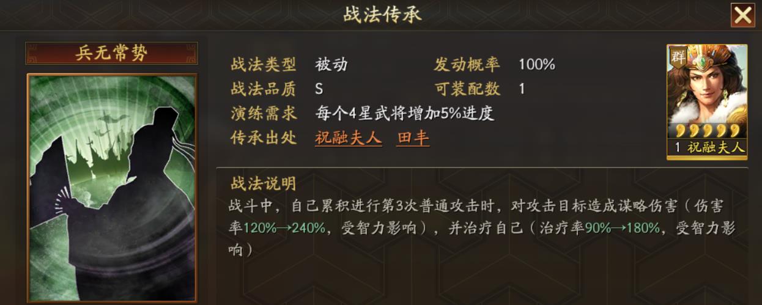Click the 战法传承 title header

point(382,14)
